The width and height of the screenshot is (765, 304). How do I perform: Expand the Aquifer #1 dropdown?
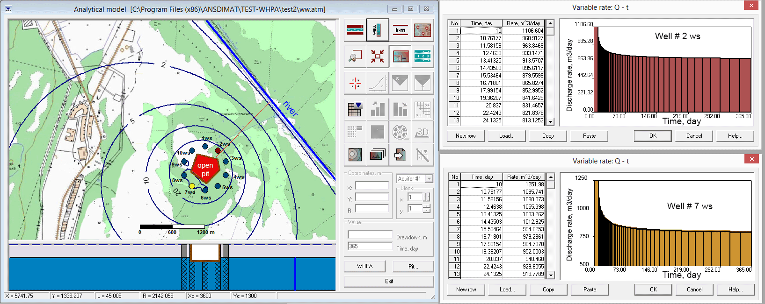429,178
